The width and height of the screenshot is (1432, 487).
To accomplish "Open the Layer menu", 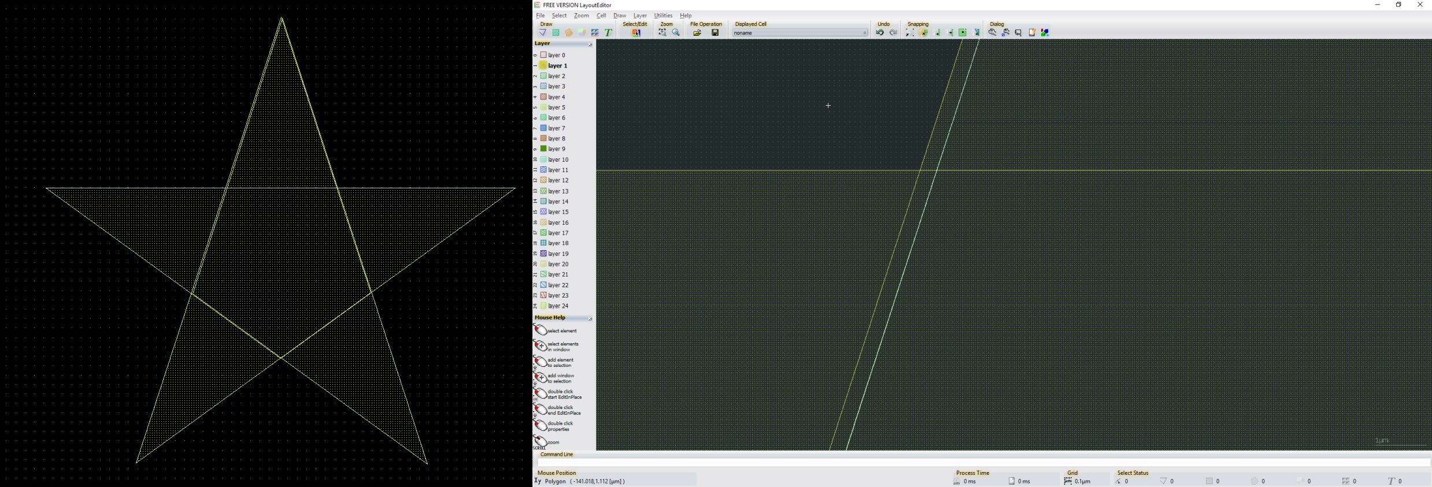I will point(640,16).
